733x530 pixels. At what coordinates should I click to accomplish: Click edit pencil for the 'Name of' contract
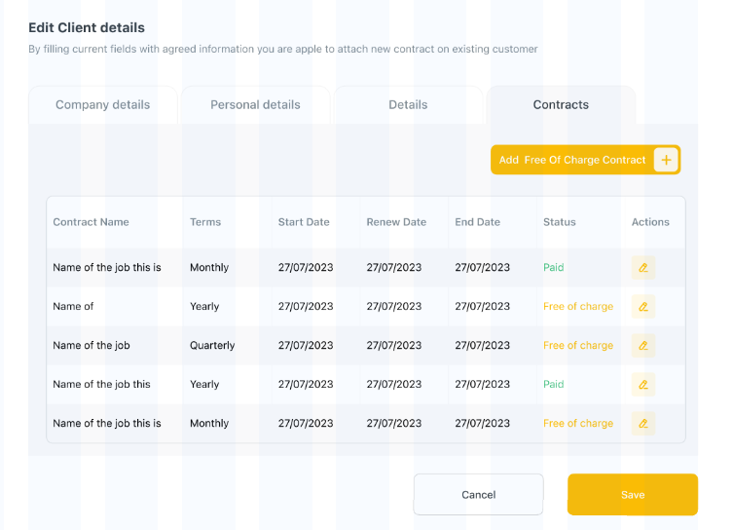click(x=642, y=307)
